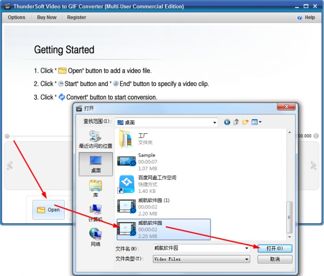Click the next frame arrow on right
Viewport: 324px width, 276px height.
[314, 165]
